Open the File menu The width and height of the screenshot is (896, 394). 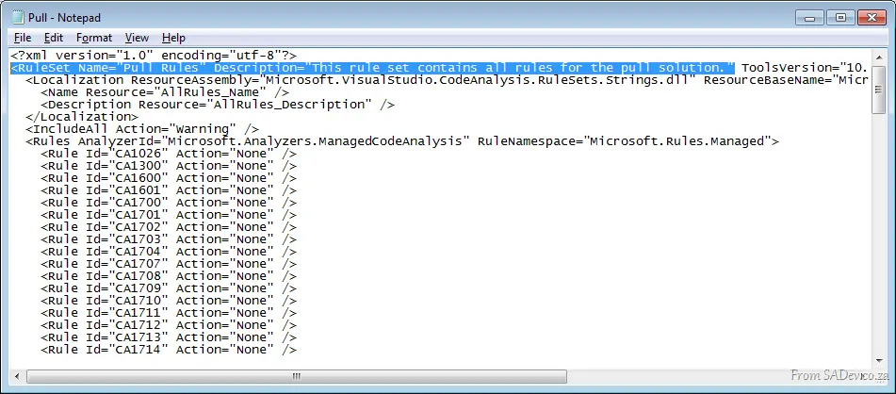click(23, 38)
